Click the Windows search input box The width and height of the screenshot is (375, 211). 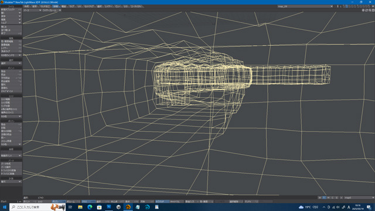pos(37,207)
